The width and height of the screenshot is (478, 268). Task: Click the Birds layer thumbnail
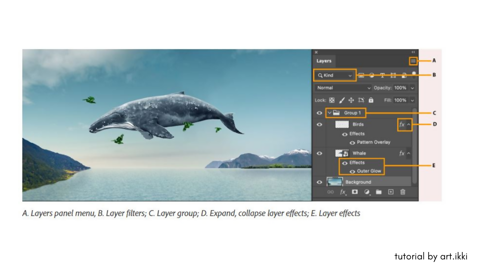[x=342, y=124]
